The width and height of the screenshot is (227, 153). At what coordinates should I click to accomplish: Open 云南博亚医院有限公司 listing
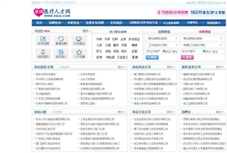click(x=92, y=89)
